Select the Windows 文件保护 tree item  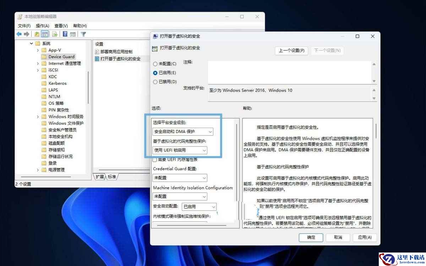tap(66, 123)
